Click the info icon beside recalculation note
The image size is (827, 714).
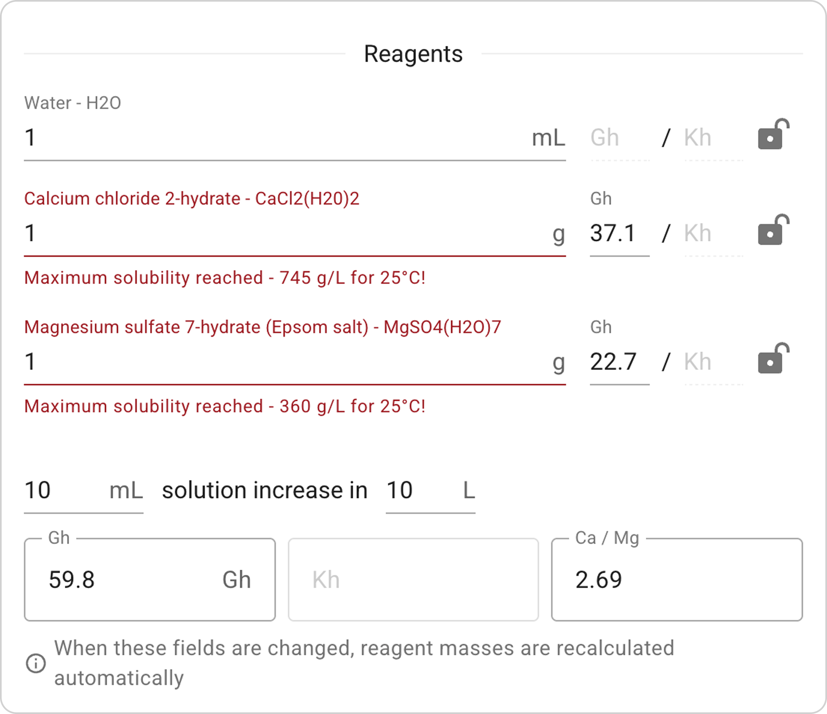point(36,664)
